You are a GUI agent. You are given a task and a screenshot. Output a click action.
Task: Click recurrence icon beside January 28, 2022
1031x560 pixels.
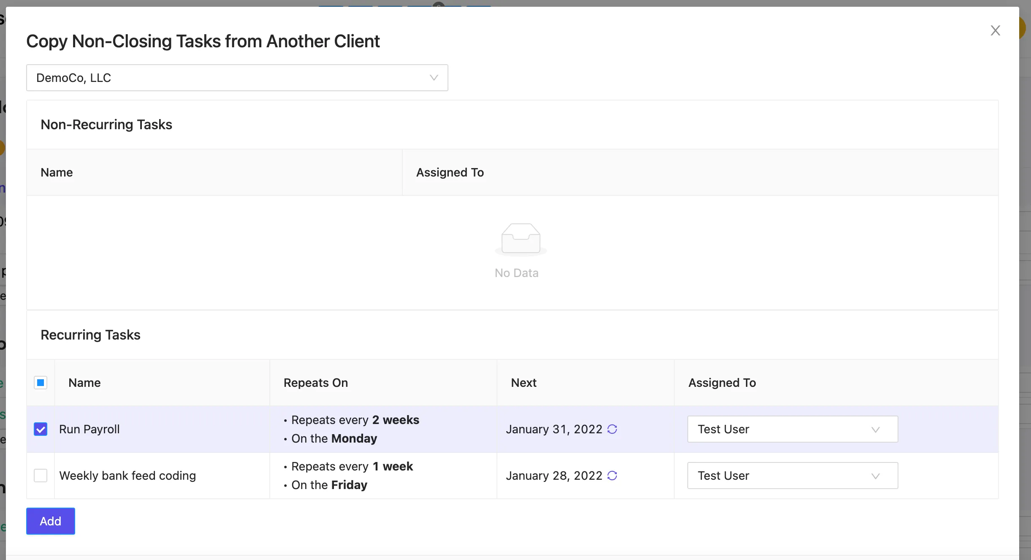[x=612, y=476]
